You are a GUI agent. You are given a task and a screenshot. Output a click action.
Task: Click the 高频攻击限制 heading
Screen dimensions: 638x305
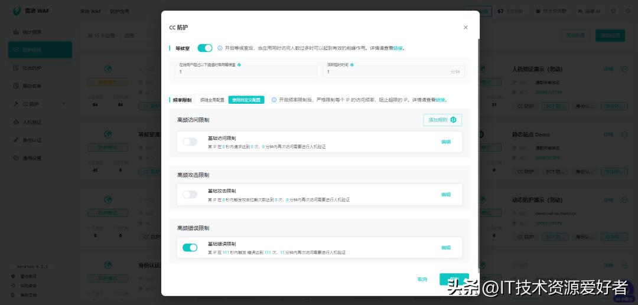193,175
